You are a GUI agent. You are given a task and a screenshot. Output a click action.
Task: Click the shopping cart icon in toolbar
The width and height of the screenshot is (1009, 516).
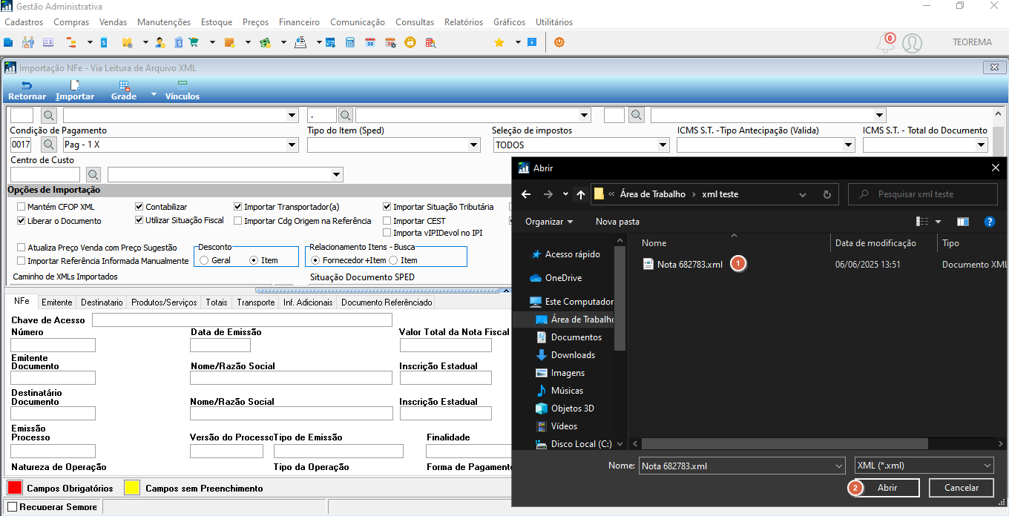[x=194, y=42]
